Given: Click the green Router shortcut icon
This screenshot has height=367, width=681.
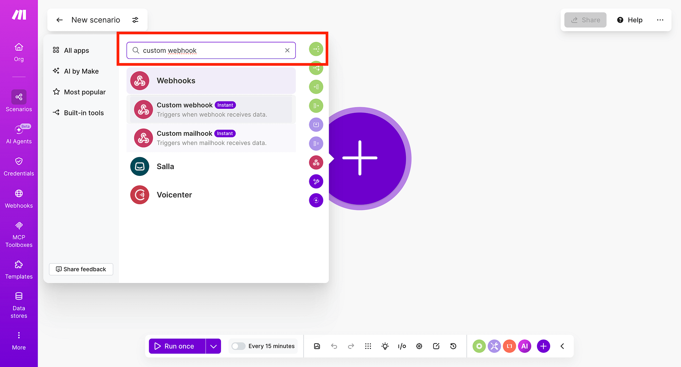Looking at the screenshot, I should [x=316, y=68].
